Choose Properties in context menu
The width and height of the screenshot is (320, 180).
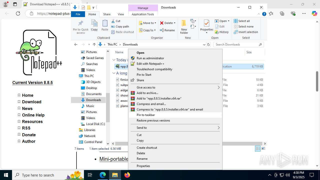(x=175, y=166)
